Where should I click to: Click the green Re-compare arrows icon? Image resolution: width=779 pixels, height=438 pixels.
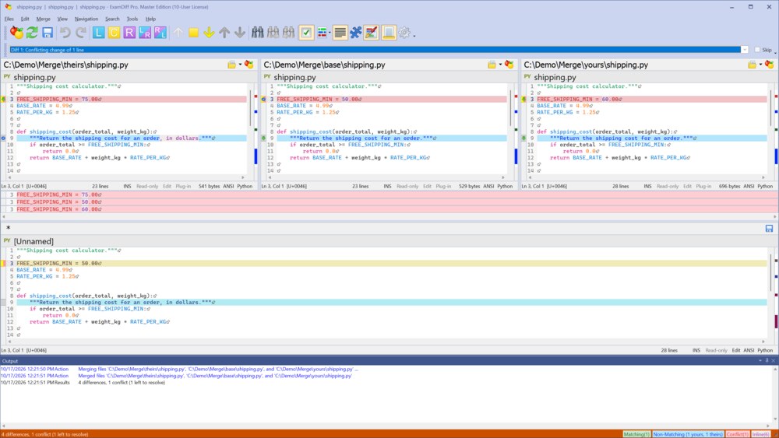[x=32, y=33]
